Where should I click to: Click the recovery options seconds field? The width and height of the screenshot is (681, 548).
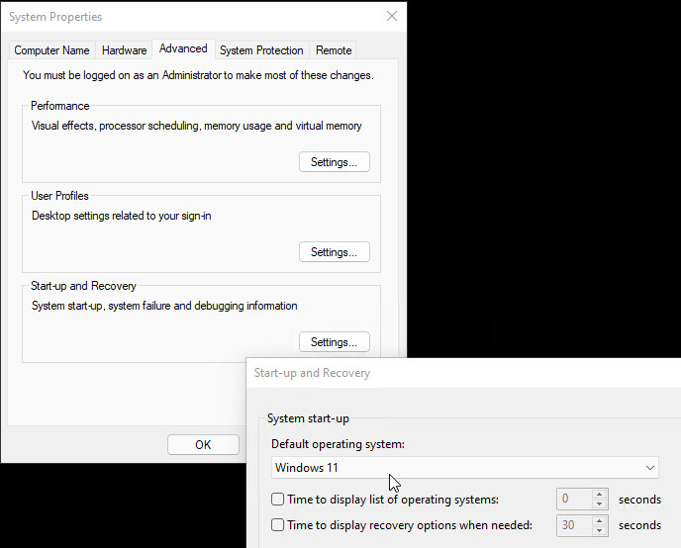pos(573,525)
